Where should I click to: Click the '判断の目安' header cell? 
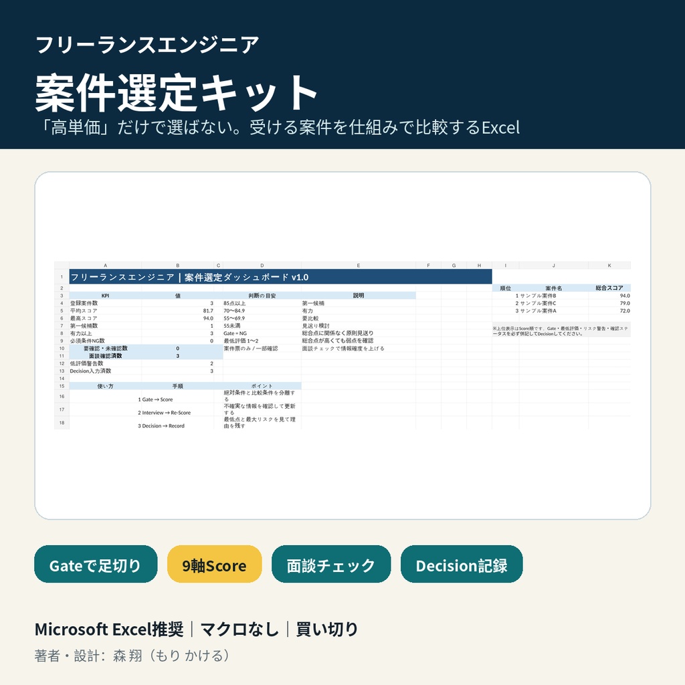(262, 296)
